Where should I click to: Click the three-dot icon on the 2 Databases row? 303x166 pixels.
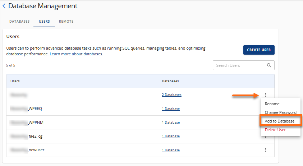coord(266,95)
